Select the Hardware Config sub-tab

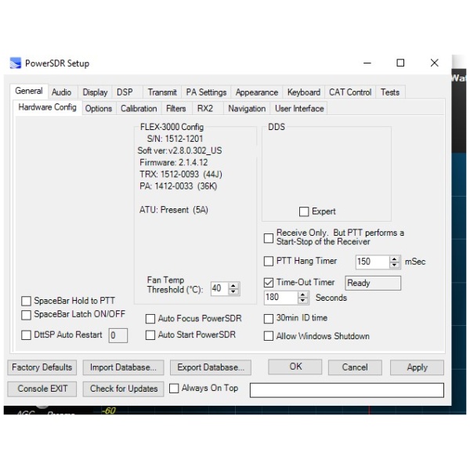[48, 107]
